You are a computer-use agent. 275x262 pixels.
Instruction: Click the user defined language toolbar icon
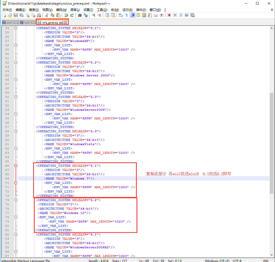point(138,15)
